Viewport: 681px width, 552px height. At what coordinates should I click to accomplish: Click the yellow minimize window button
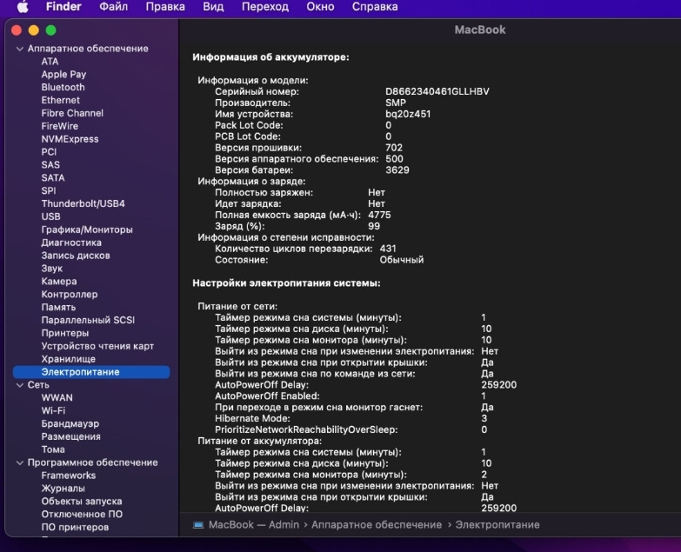pyautogui.click(x=33, y=30)
